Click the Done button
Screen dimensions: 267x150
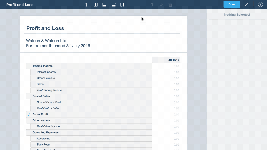pos(232,4)
